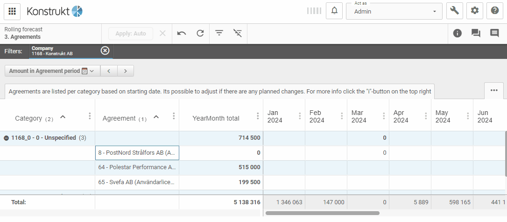
Task: Open the single comment icon
Action: tap(494, 33)
